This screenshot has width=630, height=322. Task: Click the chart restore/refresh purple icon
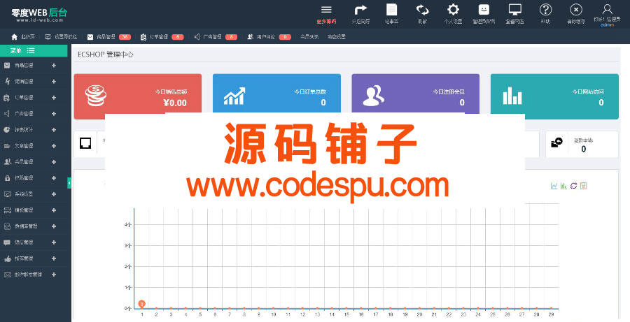(x=574, y=186)
